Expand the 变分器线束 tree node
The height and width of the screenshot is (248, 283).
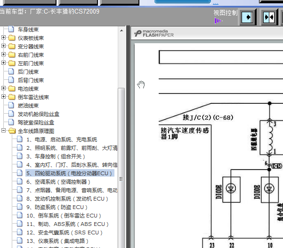pyautogui.click(x=3, y=46)
